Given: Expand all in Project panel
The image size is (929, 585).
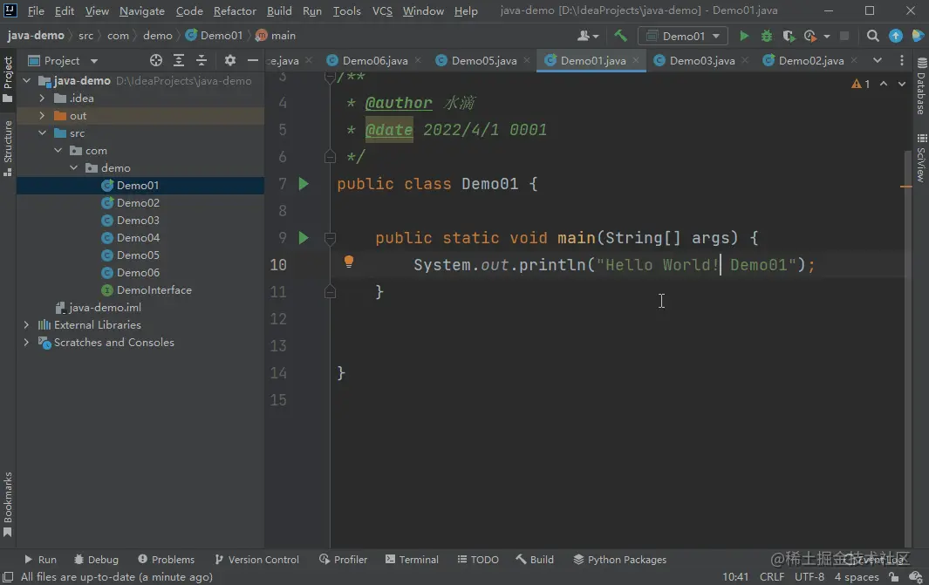Looking at the screenshot, I should [178, 60].
